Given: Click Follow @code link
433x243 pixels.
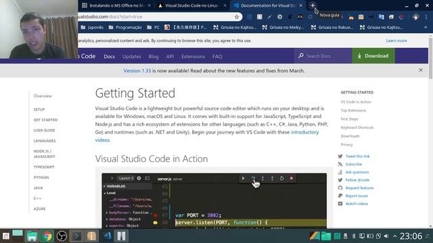Looking at the screenshot, I should (x=357, y=180).
